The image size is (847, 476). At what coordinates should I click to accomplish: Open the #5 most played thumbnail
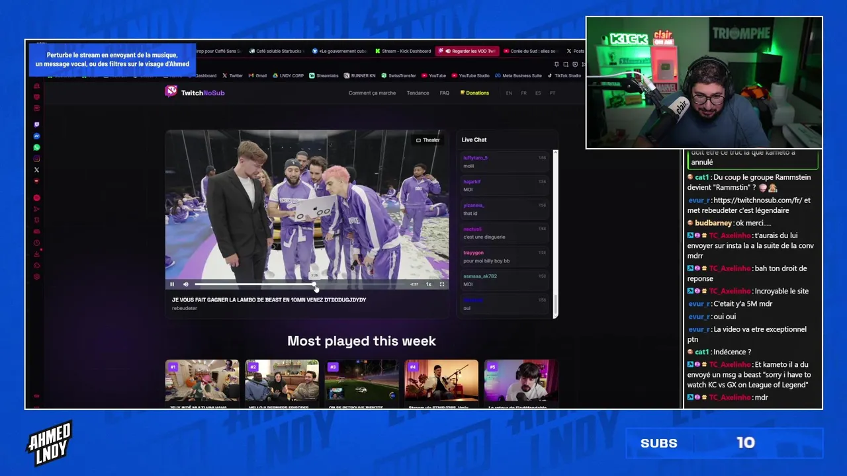521,380
